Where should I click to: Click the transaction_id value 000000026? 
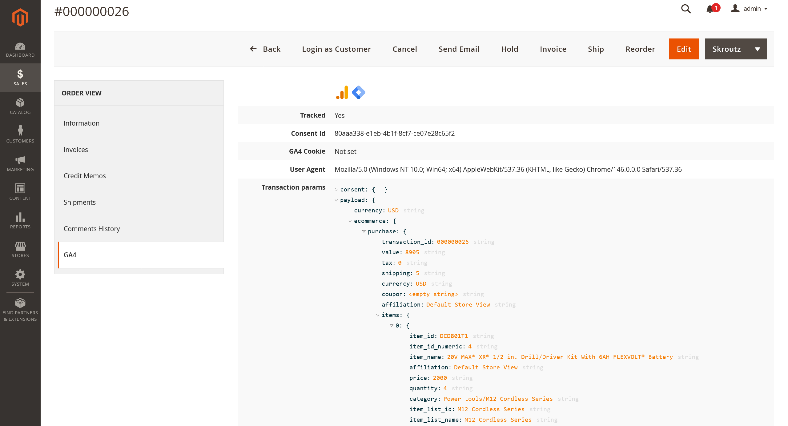click(x=453, y=242)
